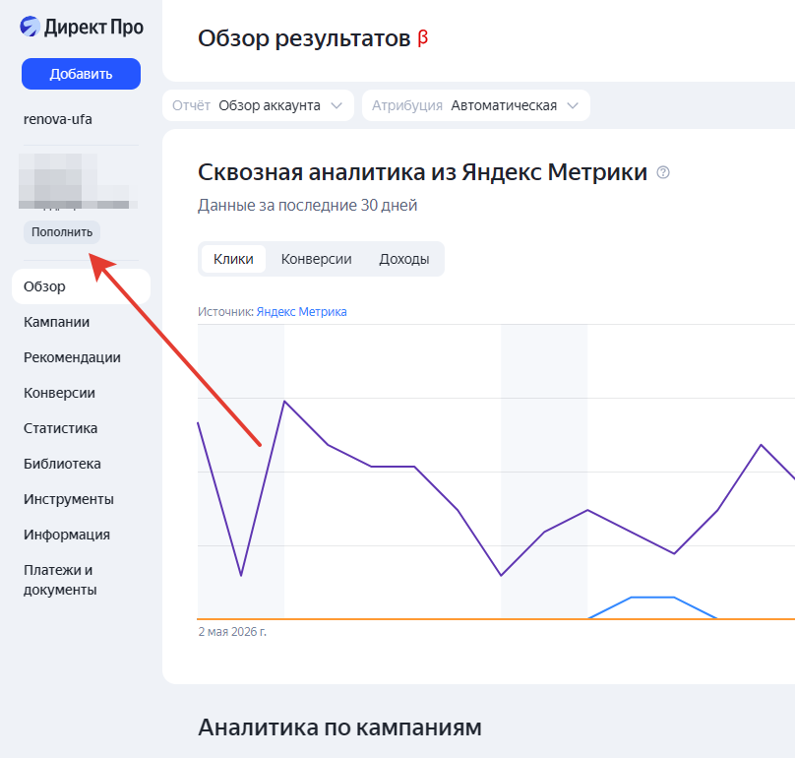
Task: Open Рекомендации in the sidebar
Action: point(72,357)
